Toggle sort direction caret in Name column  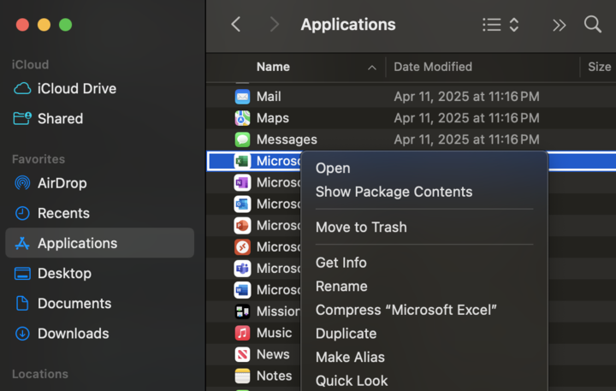pyautogui.click(x=371, y=68)
